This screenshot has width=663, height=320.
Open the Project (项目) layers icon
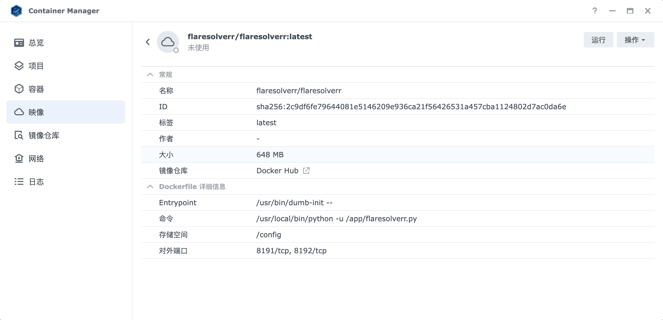tap(19, 66)
